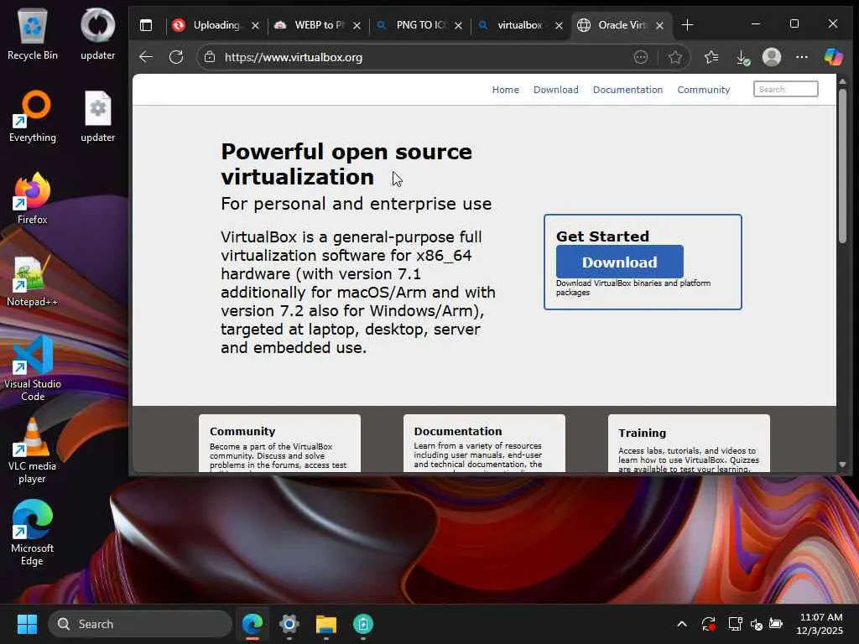Open the updater file with gear icon

click(97, 116)
